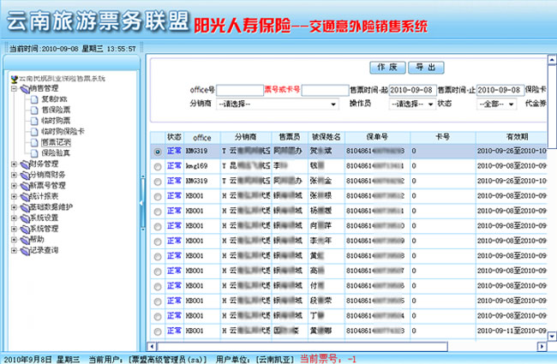Click the 作废 button
The width and height of the screenshot is (557, 364).
[387, 68]
